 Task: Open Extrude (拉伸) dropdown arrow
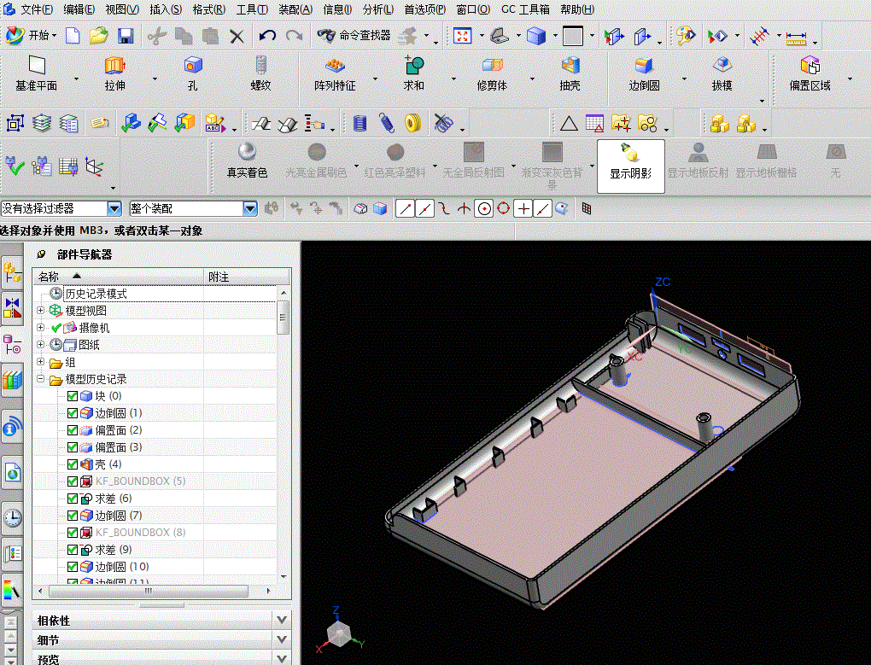(155, 79)
